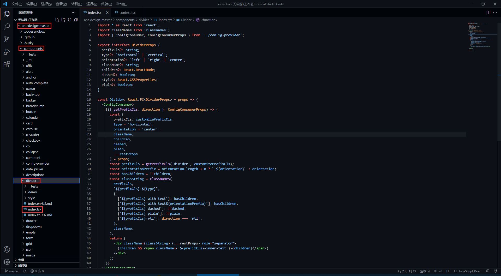Open the Manage gear settings menu

[7, 262]
